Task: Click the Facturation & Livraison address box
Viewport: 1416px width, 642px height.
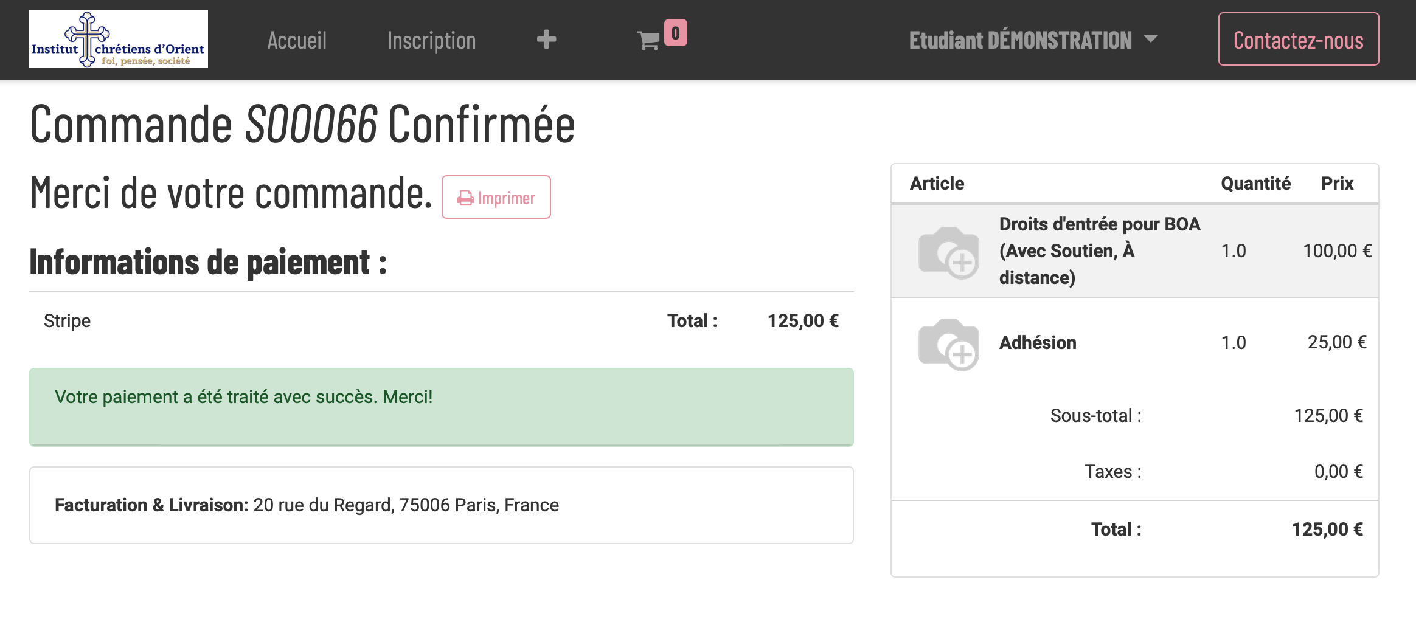Action: 441,505
